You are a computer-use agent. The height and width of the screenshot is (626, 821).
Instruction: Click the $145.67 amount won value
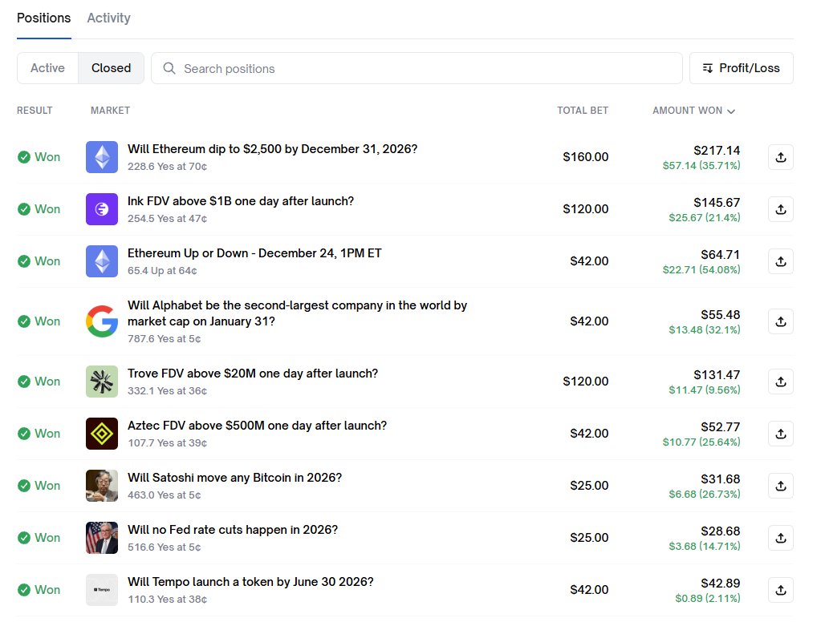pyautogui.click(x=717, y=203)
